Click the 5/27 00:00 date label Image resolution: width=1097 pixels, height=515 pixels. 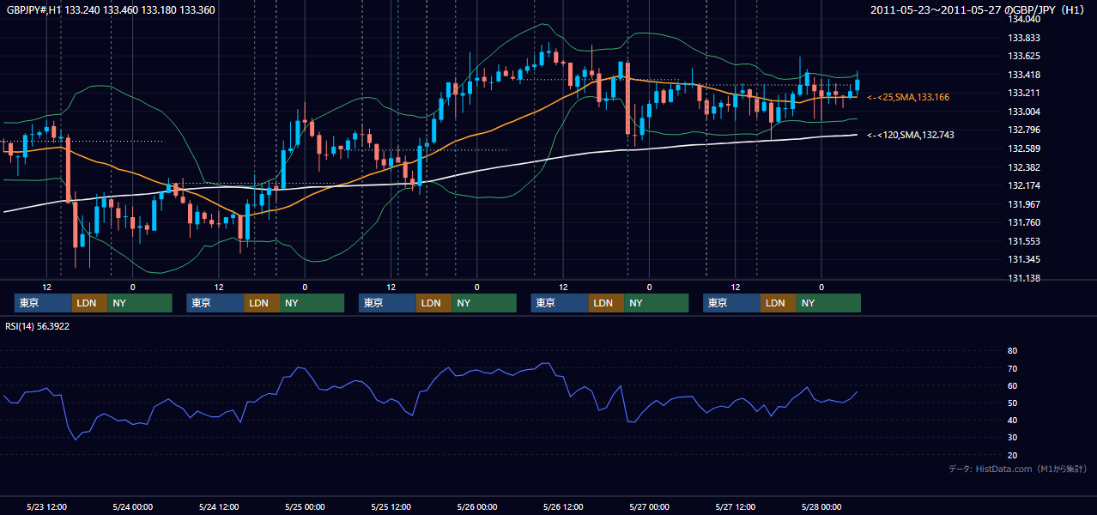point(649,506)
